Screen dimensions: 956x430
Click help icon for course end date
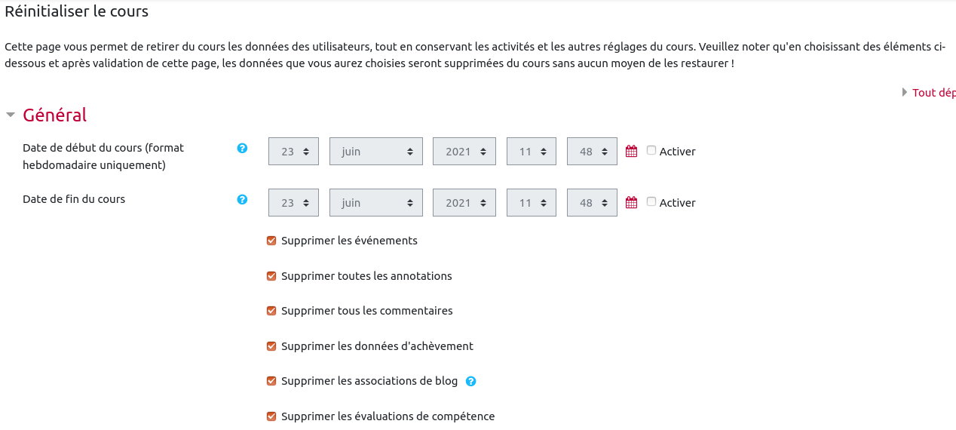click(242, 200)
